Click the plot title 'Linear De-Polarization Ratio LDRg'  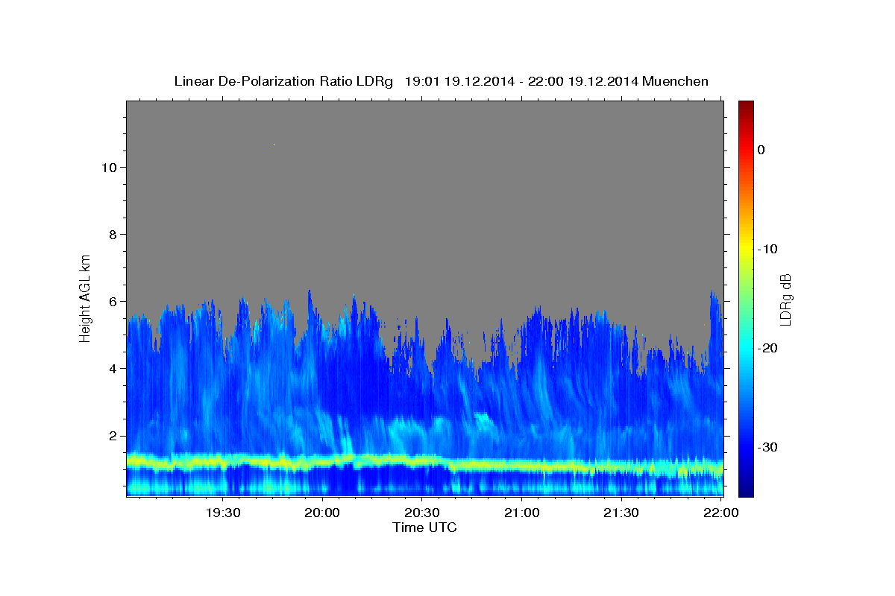(283, 81)
